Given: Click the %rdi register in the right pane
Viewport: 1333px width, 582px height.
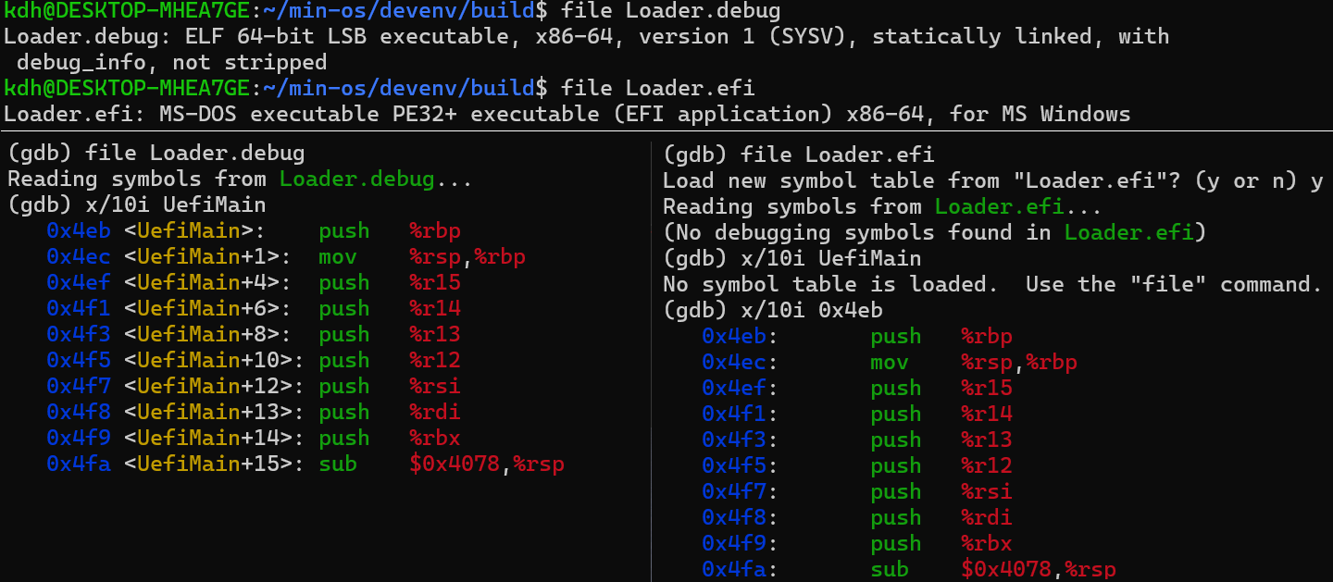Looking at the screenshot, I should click(x=986, y=517).
